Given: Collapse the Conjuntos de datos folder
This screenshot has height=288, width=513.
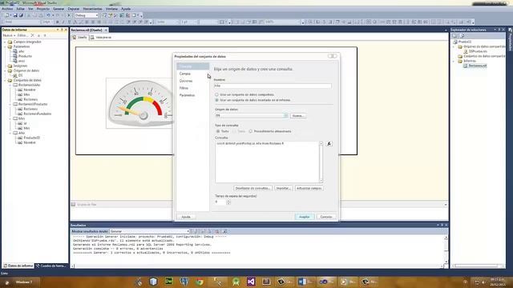Looking at the screenshot, I should (6, 80).
